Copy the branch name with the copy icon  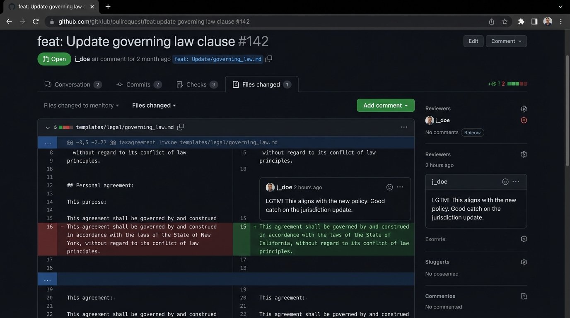(268, 59)
